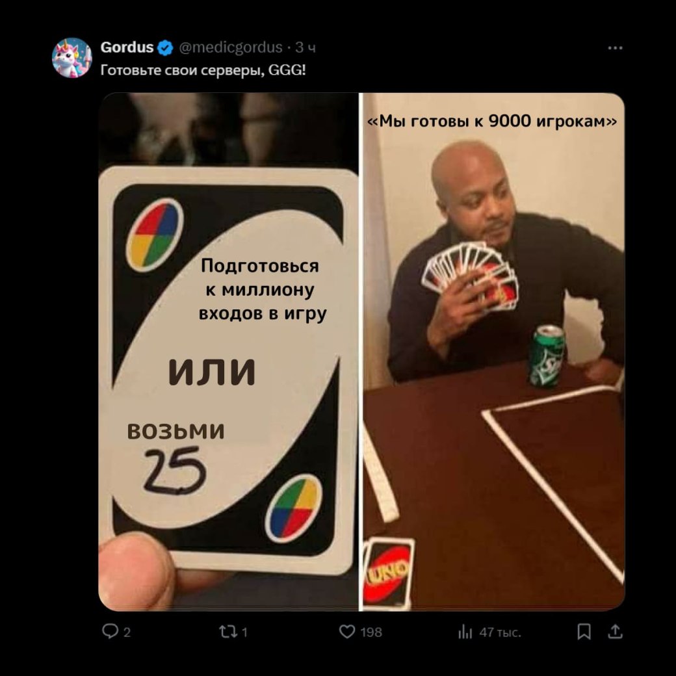
Task: Click the red UNO deck in the image
Action: pos(387,573)
